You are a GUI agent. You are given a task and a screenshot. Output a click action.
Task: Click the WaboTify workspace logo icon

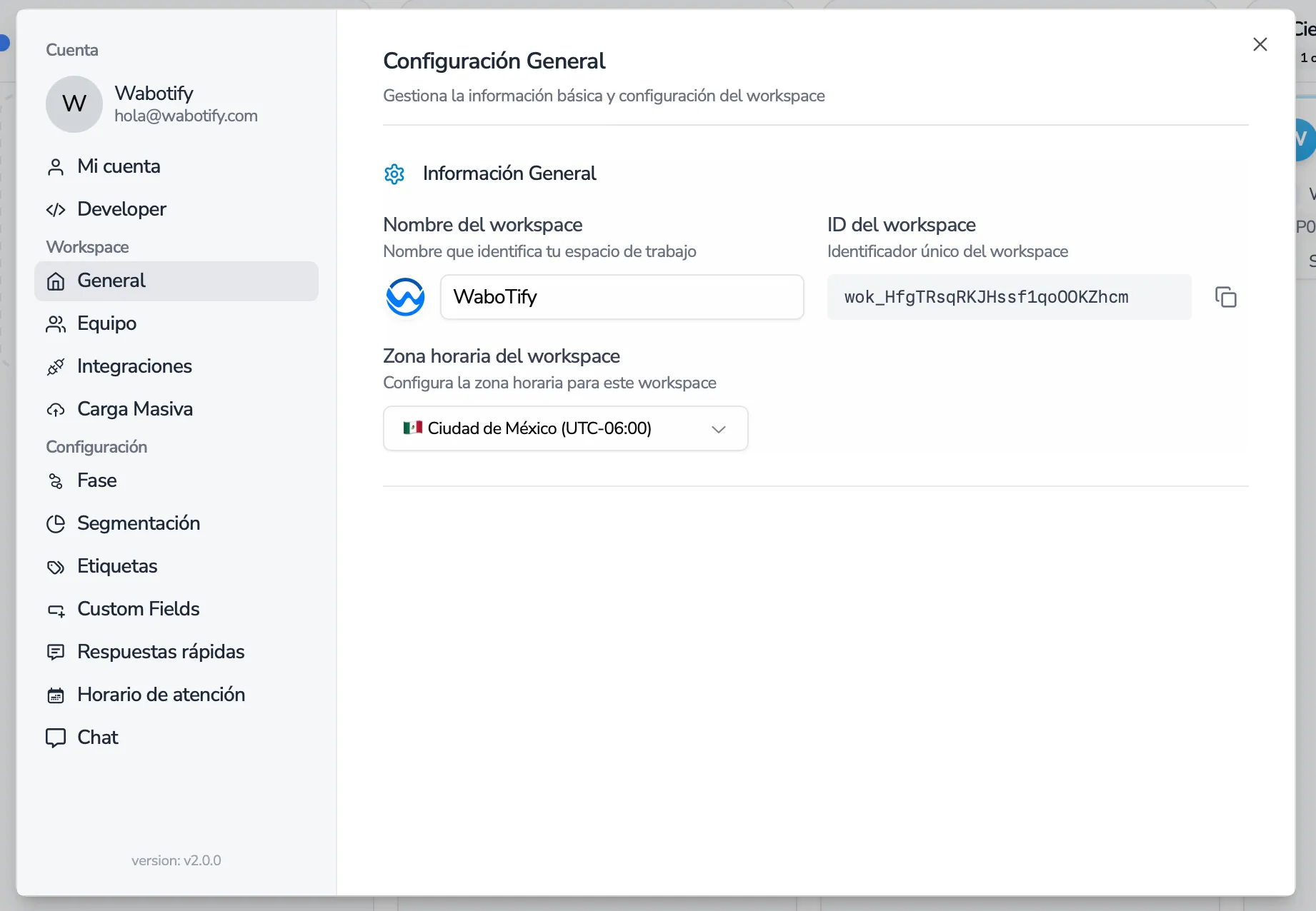[x=405, y=297]
